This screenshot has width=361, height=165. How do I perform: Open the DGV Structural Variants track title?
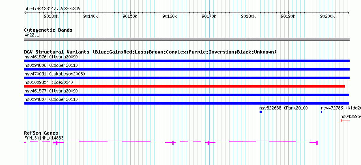[x=150, y=52]
